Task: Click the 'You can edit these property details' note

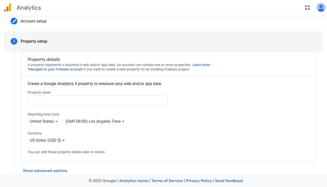Action: [x=66, y=152]
